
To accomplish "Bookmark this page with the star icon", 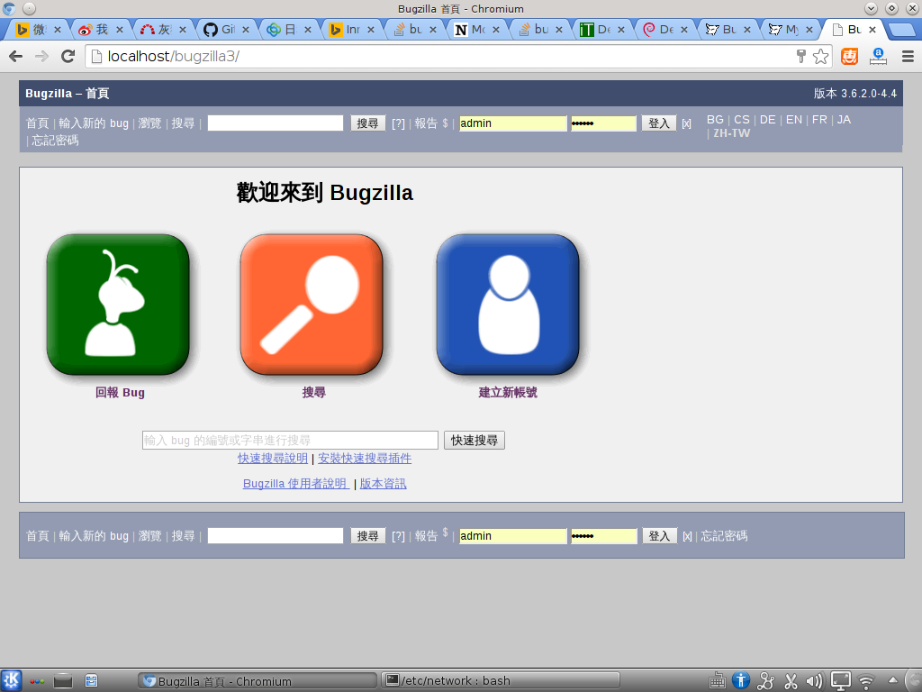I will 820,57.
